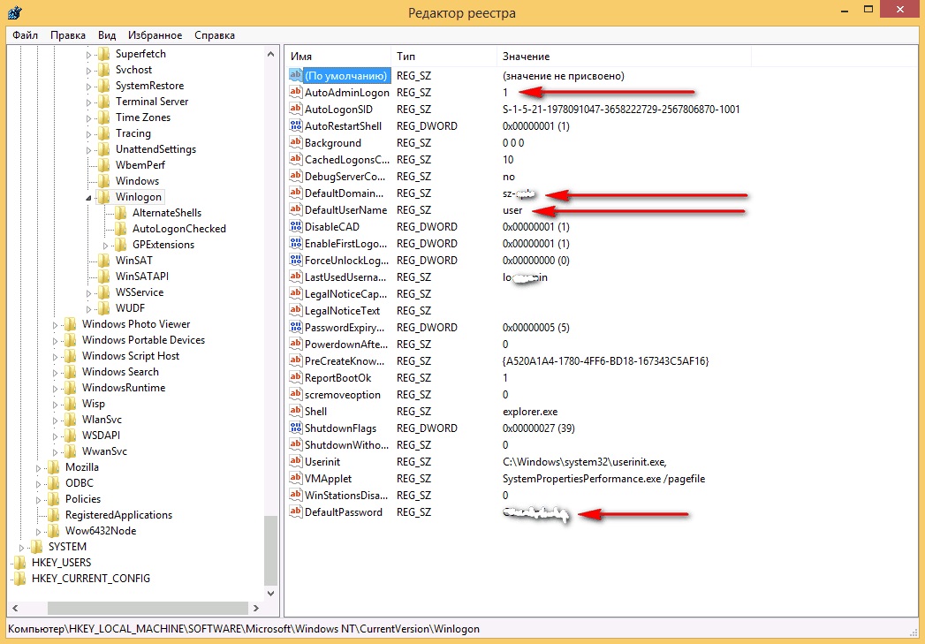Open the Файл menu
Image resolution: width=925 pixels, height=644 pixels.
(26, 35)
